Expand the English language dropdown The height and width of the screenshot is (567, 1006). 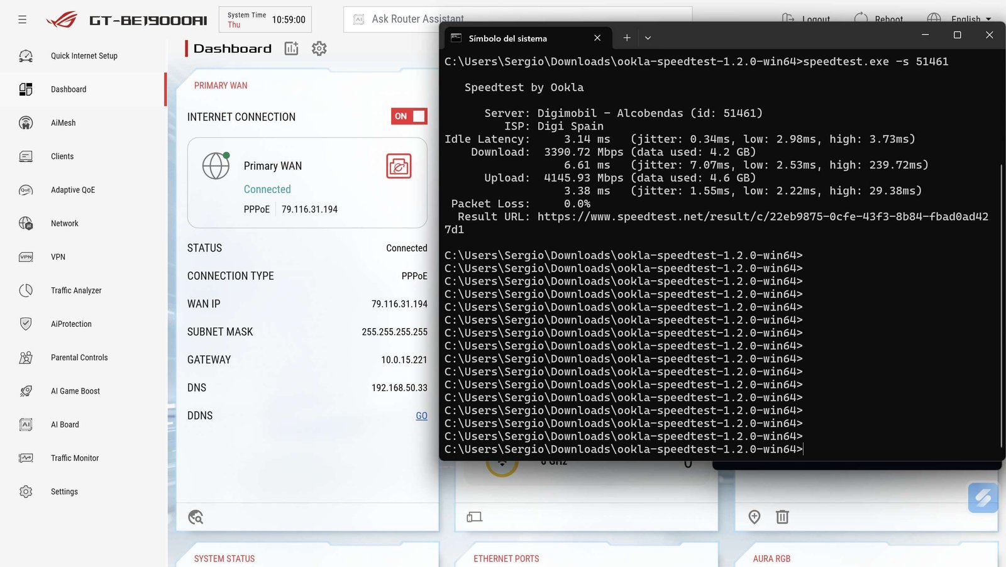tap(962, 19)
